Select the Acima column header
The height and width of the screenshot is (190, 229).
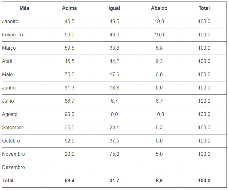point(69,8)
